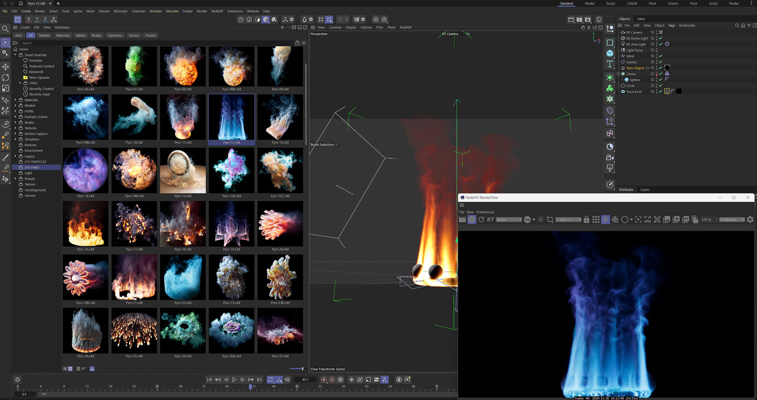Add a light object from the palette
The width and height of the screenshot is (757, 400).
610,168
